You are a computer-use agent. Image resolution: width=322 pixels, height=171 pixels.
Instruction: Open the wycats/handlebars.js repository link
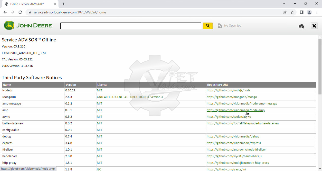[x=234, y=156]
